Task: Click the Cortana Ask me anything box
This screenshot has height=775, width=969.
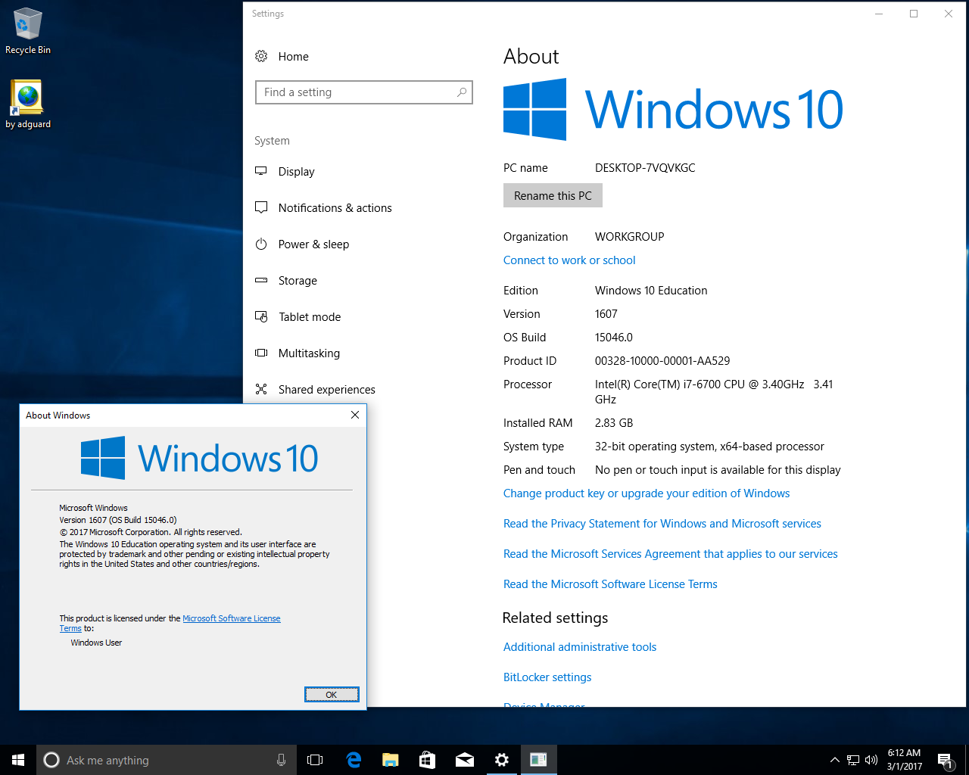Action: [x=166, y=760]
